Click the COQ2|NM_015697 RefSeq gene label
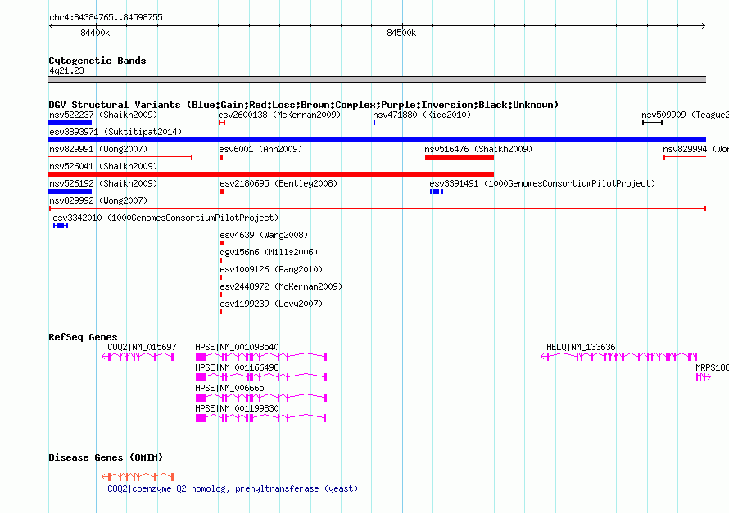729x513 pixels. [142, 347]
